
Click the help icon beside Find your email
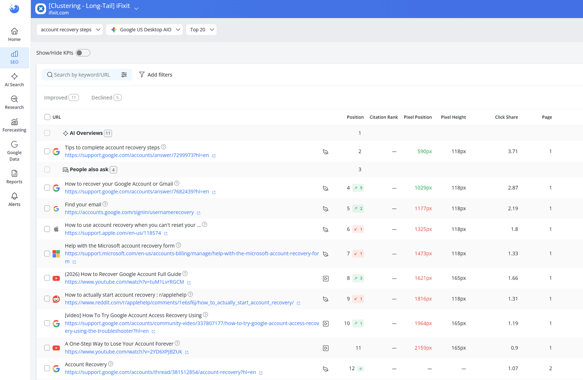pyautogui.click(x=105, y=204)
